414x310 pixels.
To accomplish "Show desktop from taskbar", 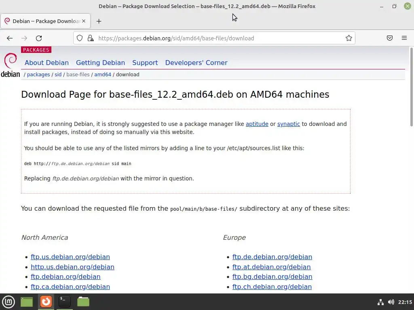I will point(27,302).
